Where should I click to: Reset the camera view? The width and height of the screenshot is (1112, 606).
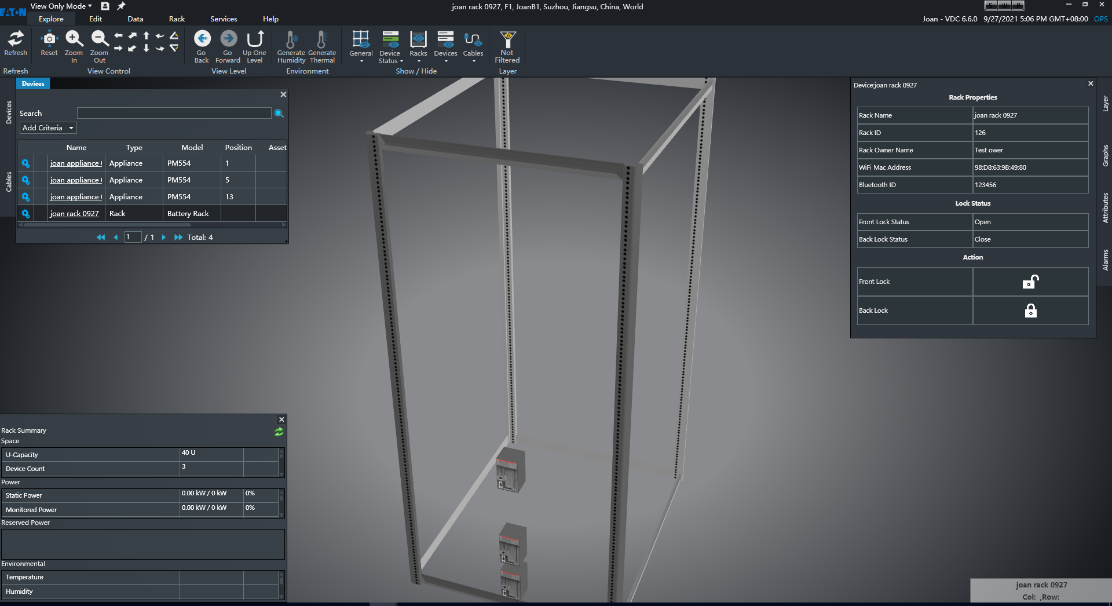(49, 39)
